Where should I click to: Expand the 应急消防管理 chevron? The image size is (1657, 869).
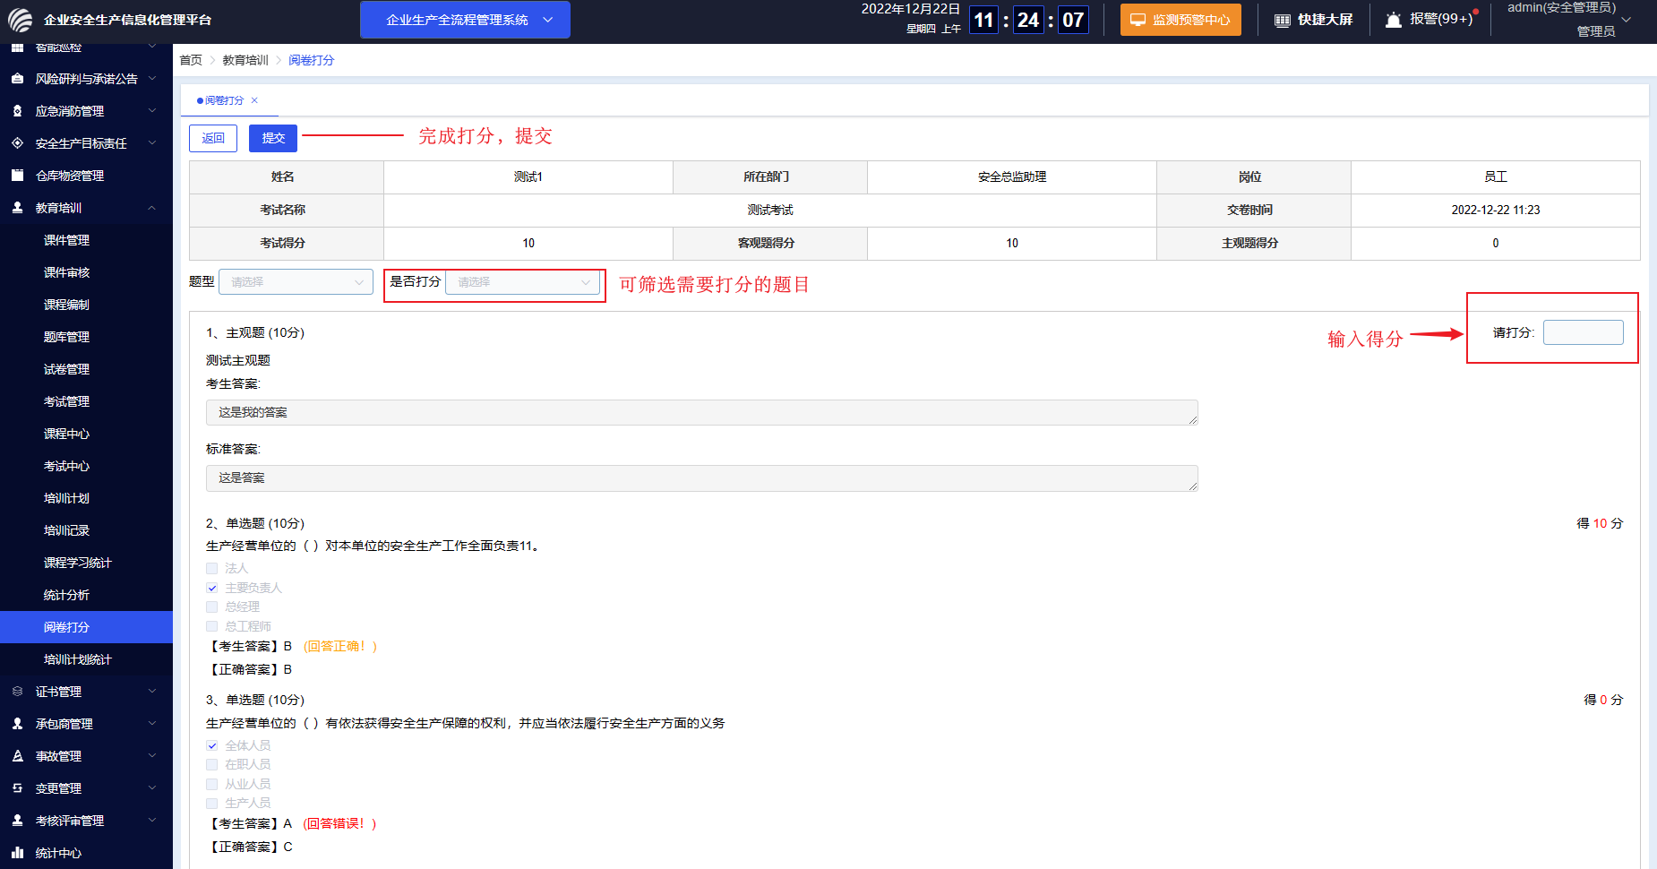pyautogui.click(x=152, y=111)
